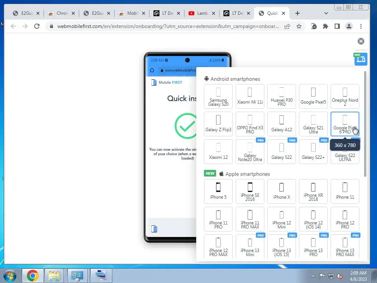Select the Galaxy S22 device tile
377x283 pixels.
pos(282,151)
